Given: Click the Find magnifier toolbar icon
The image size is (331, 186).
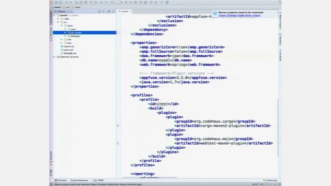Looking at the screenshot, I should point(91,2).
